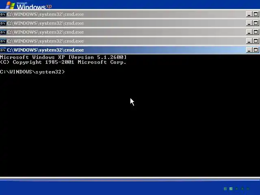
Task: Maximize the active cmd.exe window
Action: (x=256, y=50)
